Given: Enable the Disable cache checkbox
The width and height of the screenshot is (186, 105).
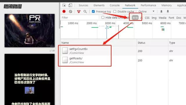Looking at the screenshot, I should tap(115, 11).
